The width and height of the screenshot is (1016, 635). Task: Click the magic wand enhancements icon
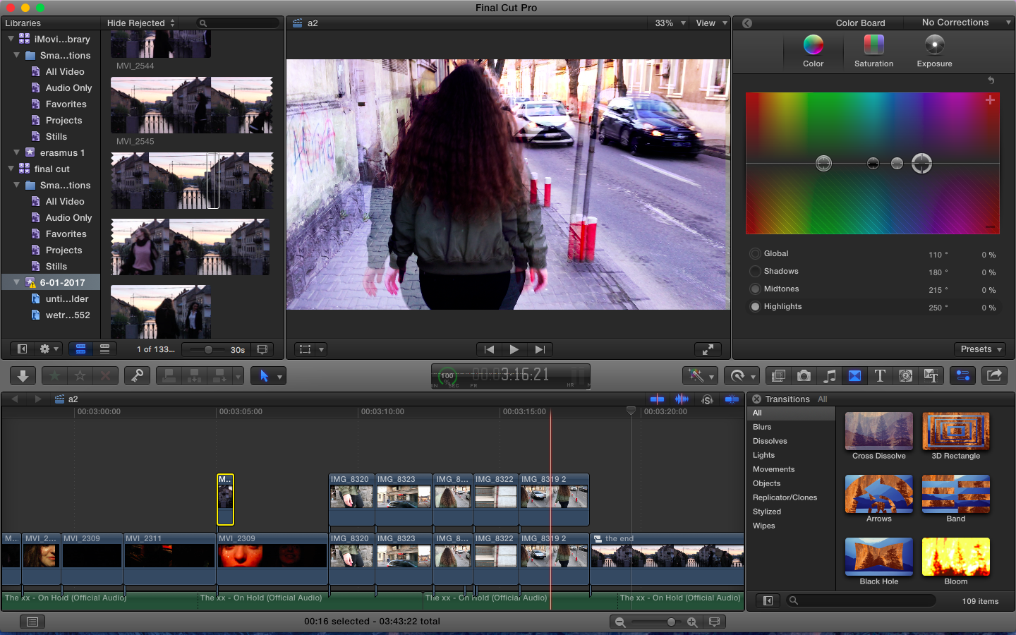point(700,375)
